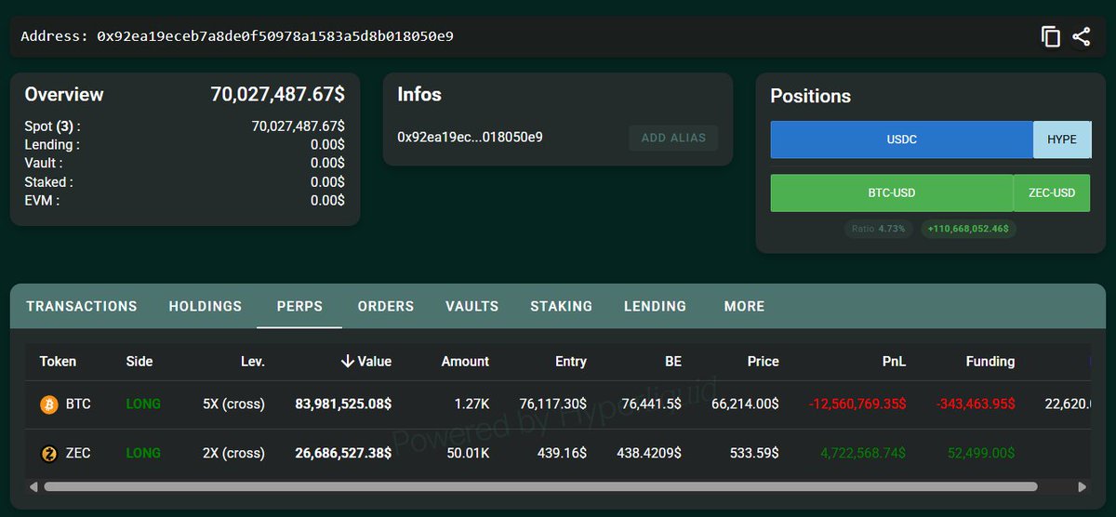
Task: Click the BTC coin icon in table
Action: 48,404
